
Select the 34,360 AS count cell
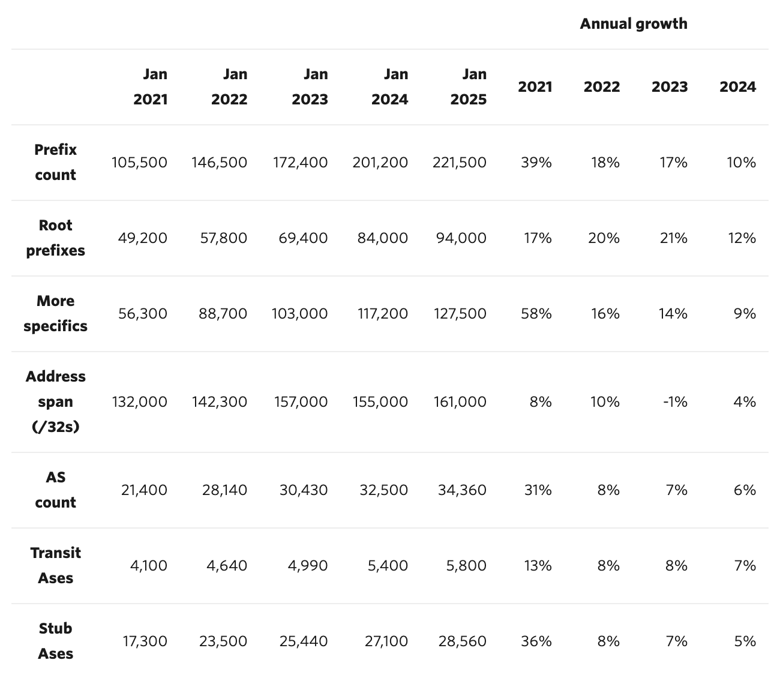click(462, 490)
